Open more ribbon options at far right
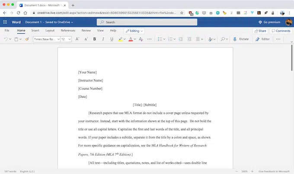 click(x=278, y=39)
